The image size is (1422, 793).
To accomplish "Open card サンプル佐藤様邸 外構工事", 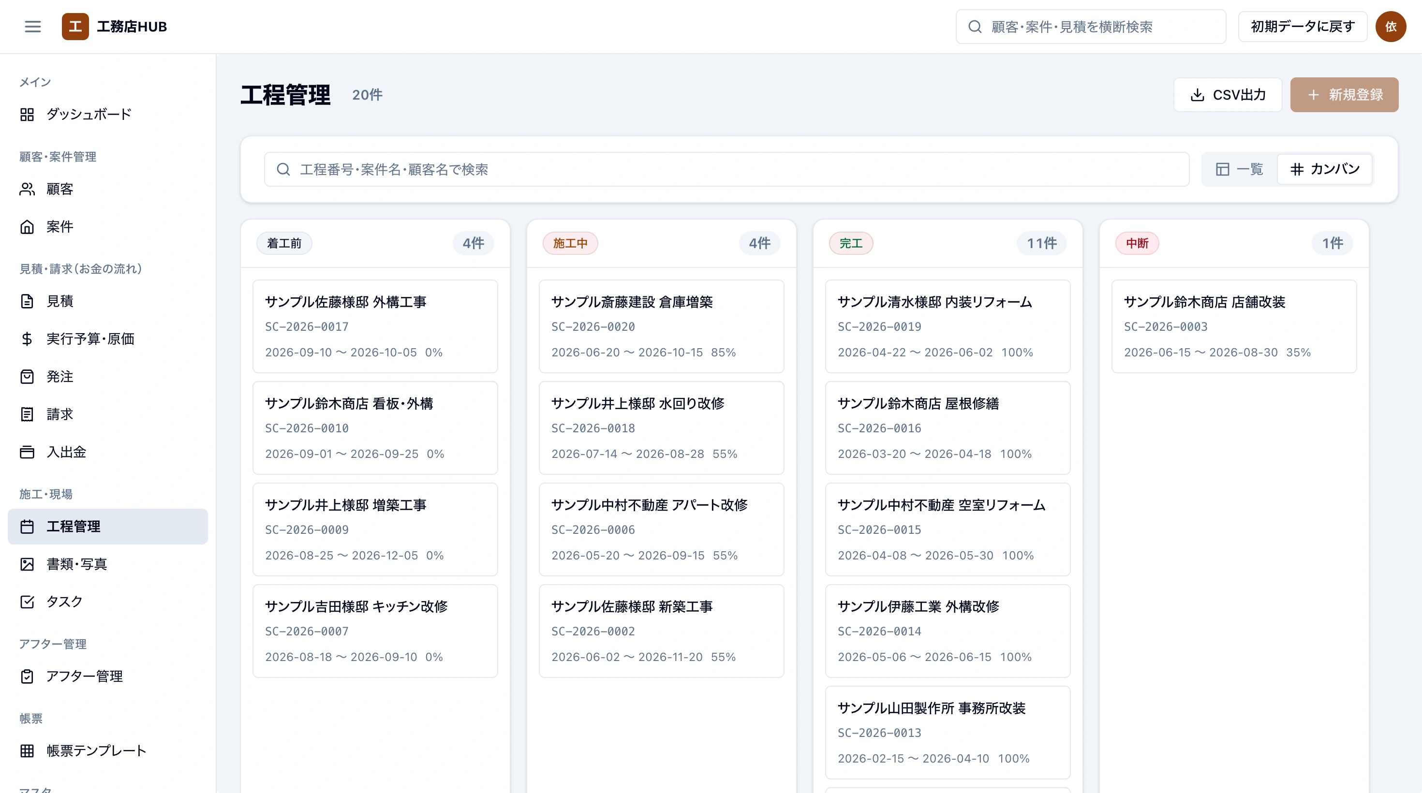I will (x=375, y=327).
